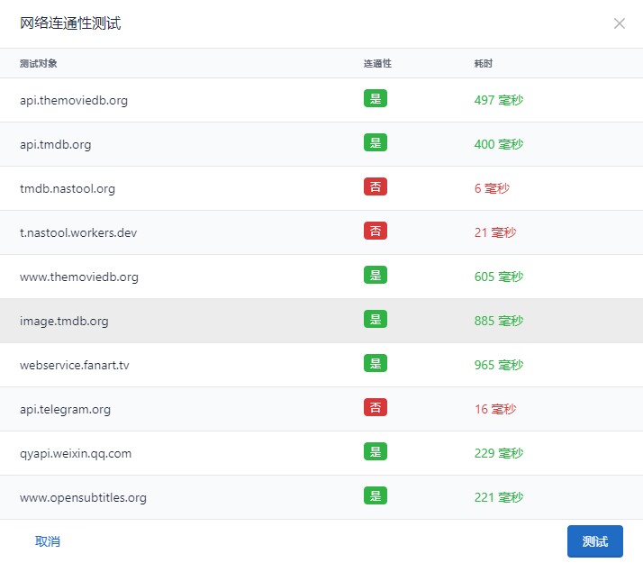The height and width of the screenshot is (572, 643).
Task: Click the green 是 badge for www.themoviedb.org
Action: click(x=376, y=275)
